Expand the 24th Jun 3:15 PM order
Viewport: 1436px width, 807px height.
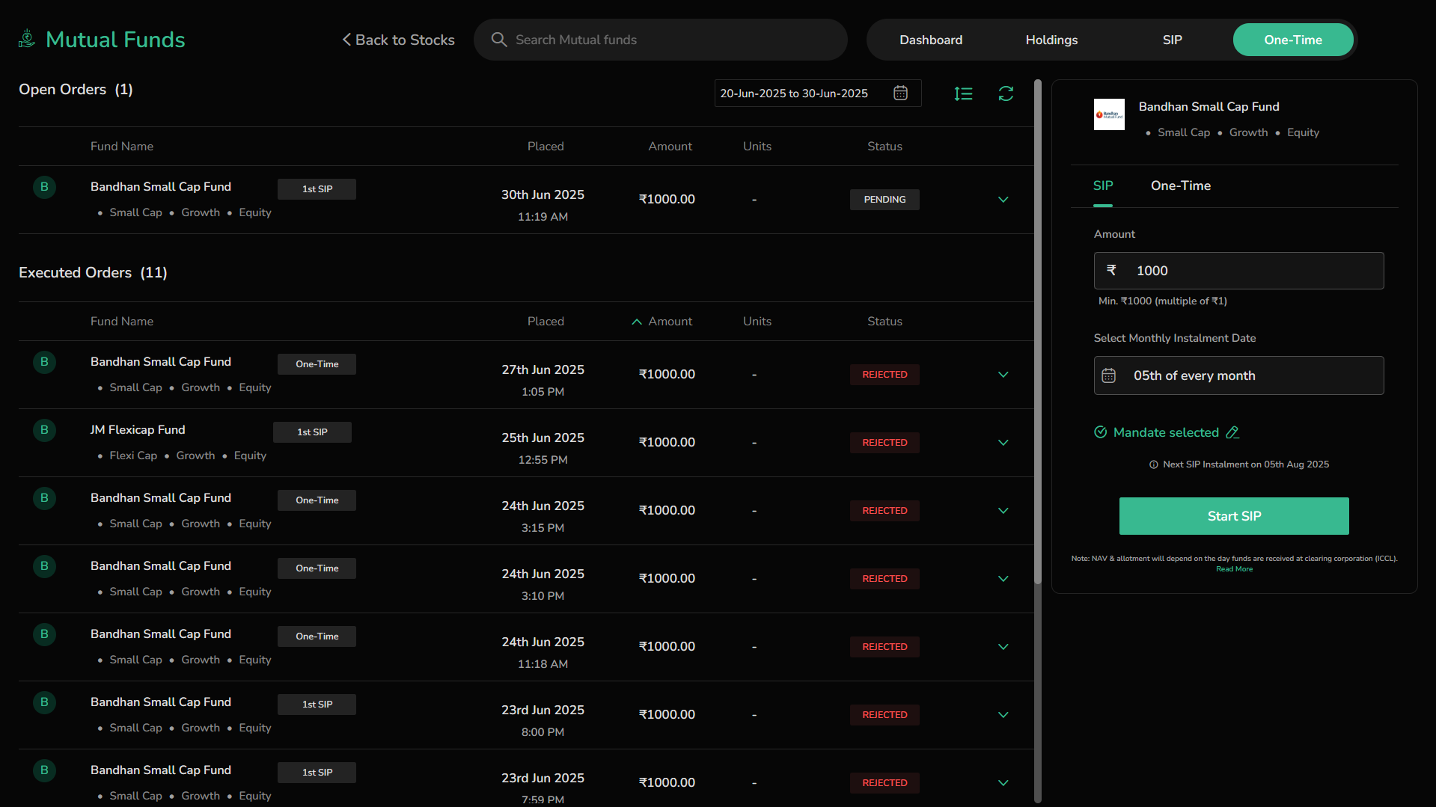[1003, 511]
